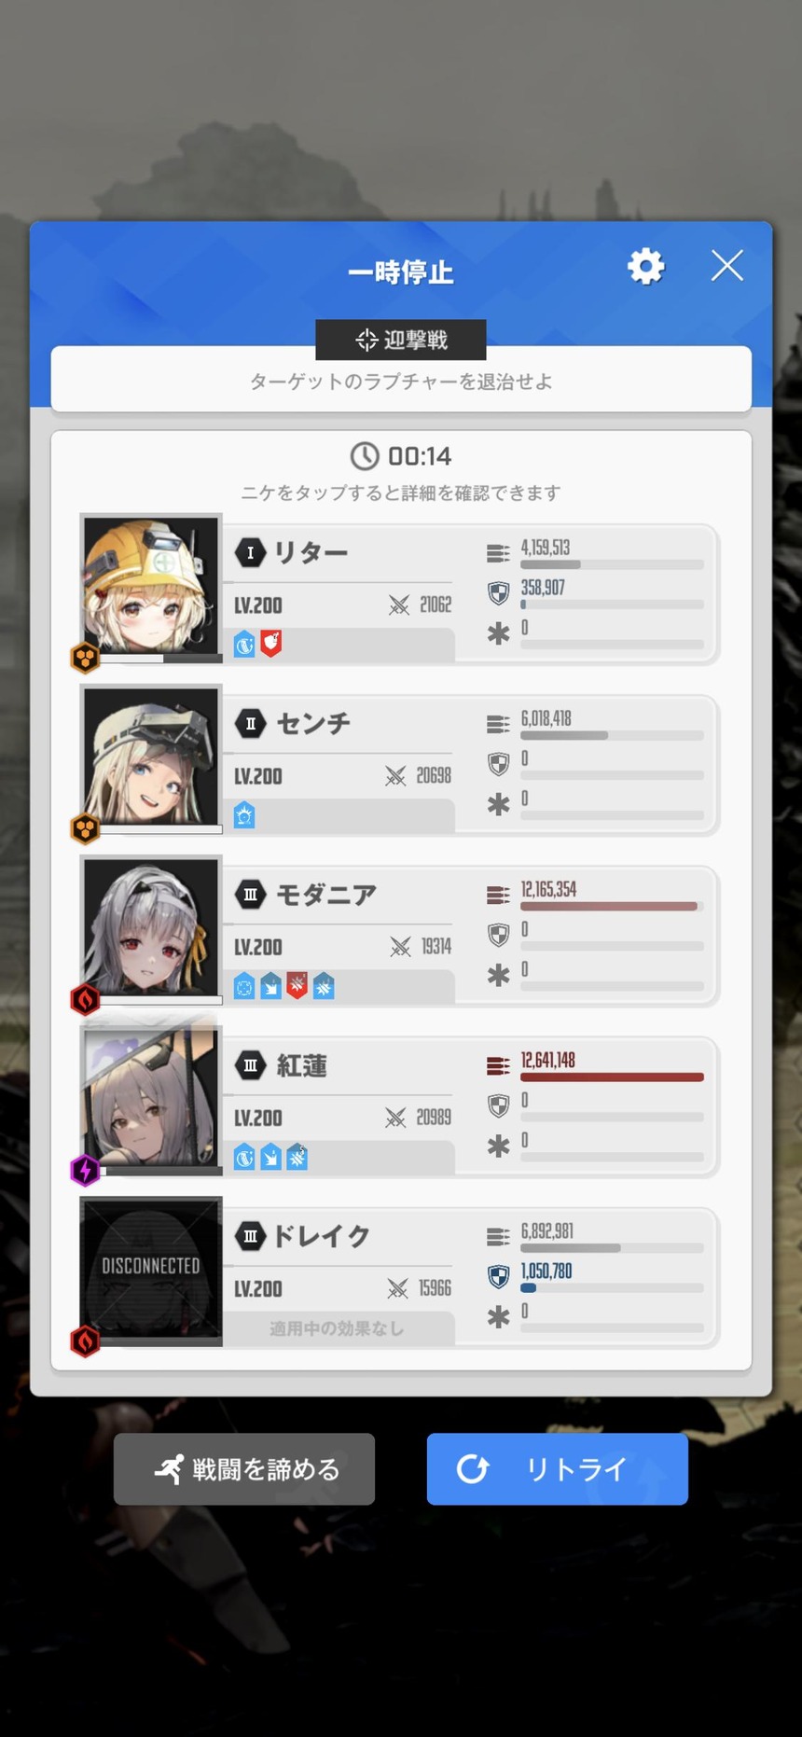The width and height of the screenshot is (802, 1737).
Task: Tap 紅蓮's electric element badge
Action: tap(86, 1170)
